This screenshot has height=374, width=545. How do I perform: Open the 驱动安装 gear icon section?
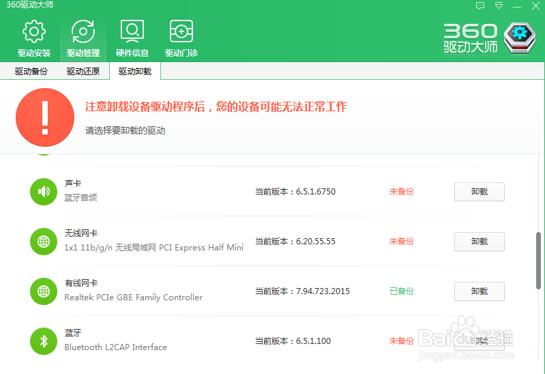point(33,31)
